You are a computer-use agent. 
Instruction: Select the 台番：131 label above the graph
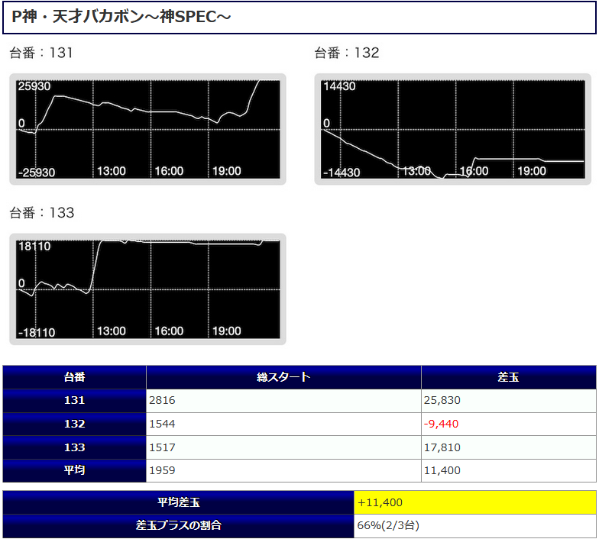tap(41, 53)
